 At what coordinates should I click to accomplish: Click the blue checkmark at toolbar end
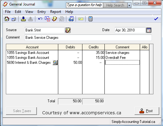click(x=156, y=19)
